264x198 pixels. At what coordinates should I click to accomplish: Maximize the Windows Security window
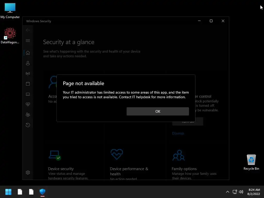211,21
